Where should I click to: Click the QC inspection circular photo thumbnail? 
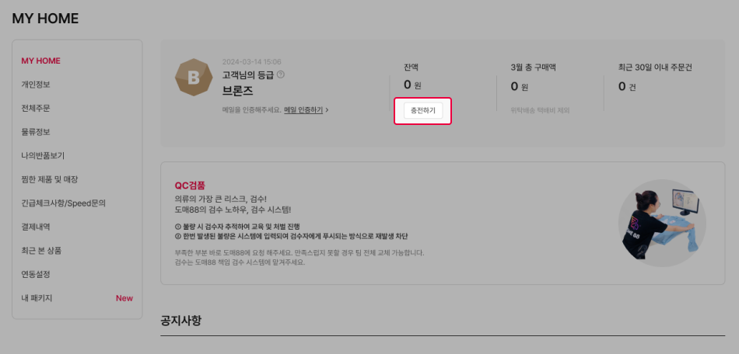662,223
